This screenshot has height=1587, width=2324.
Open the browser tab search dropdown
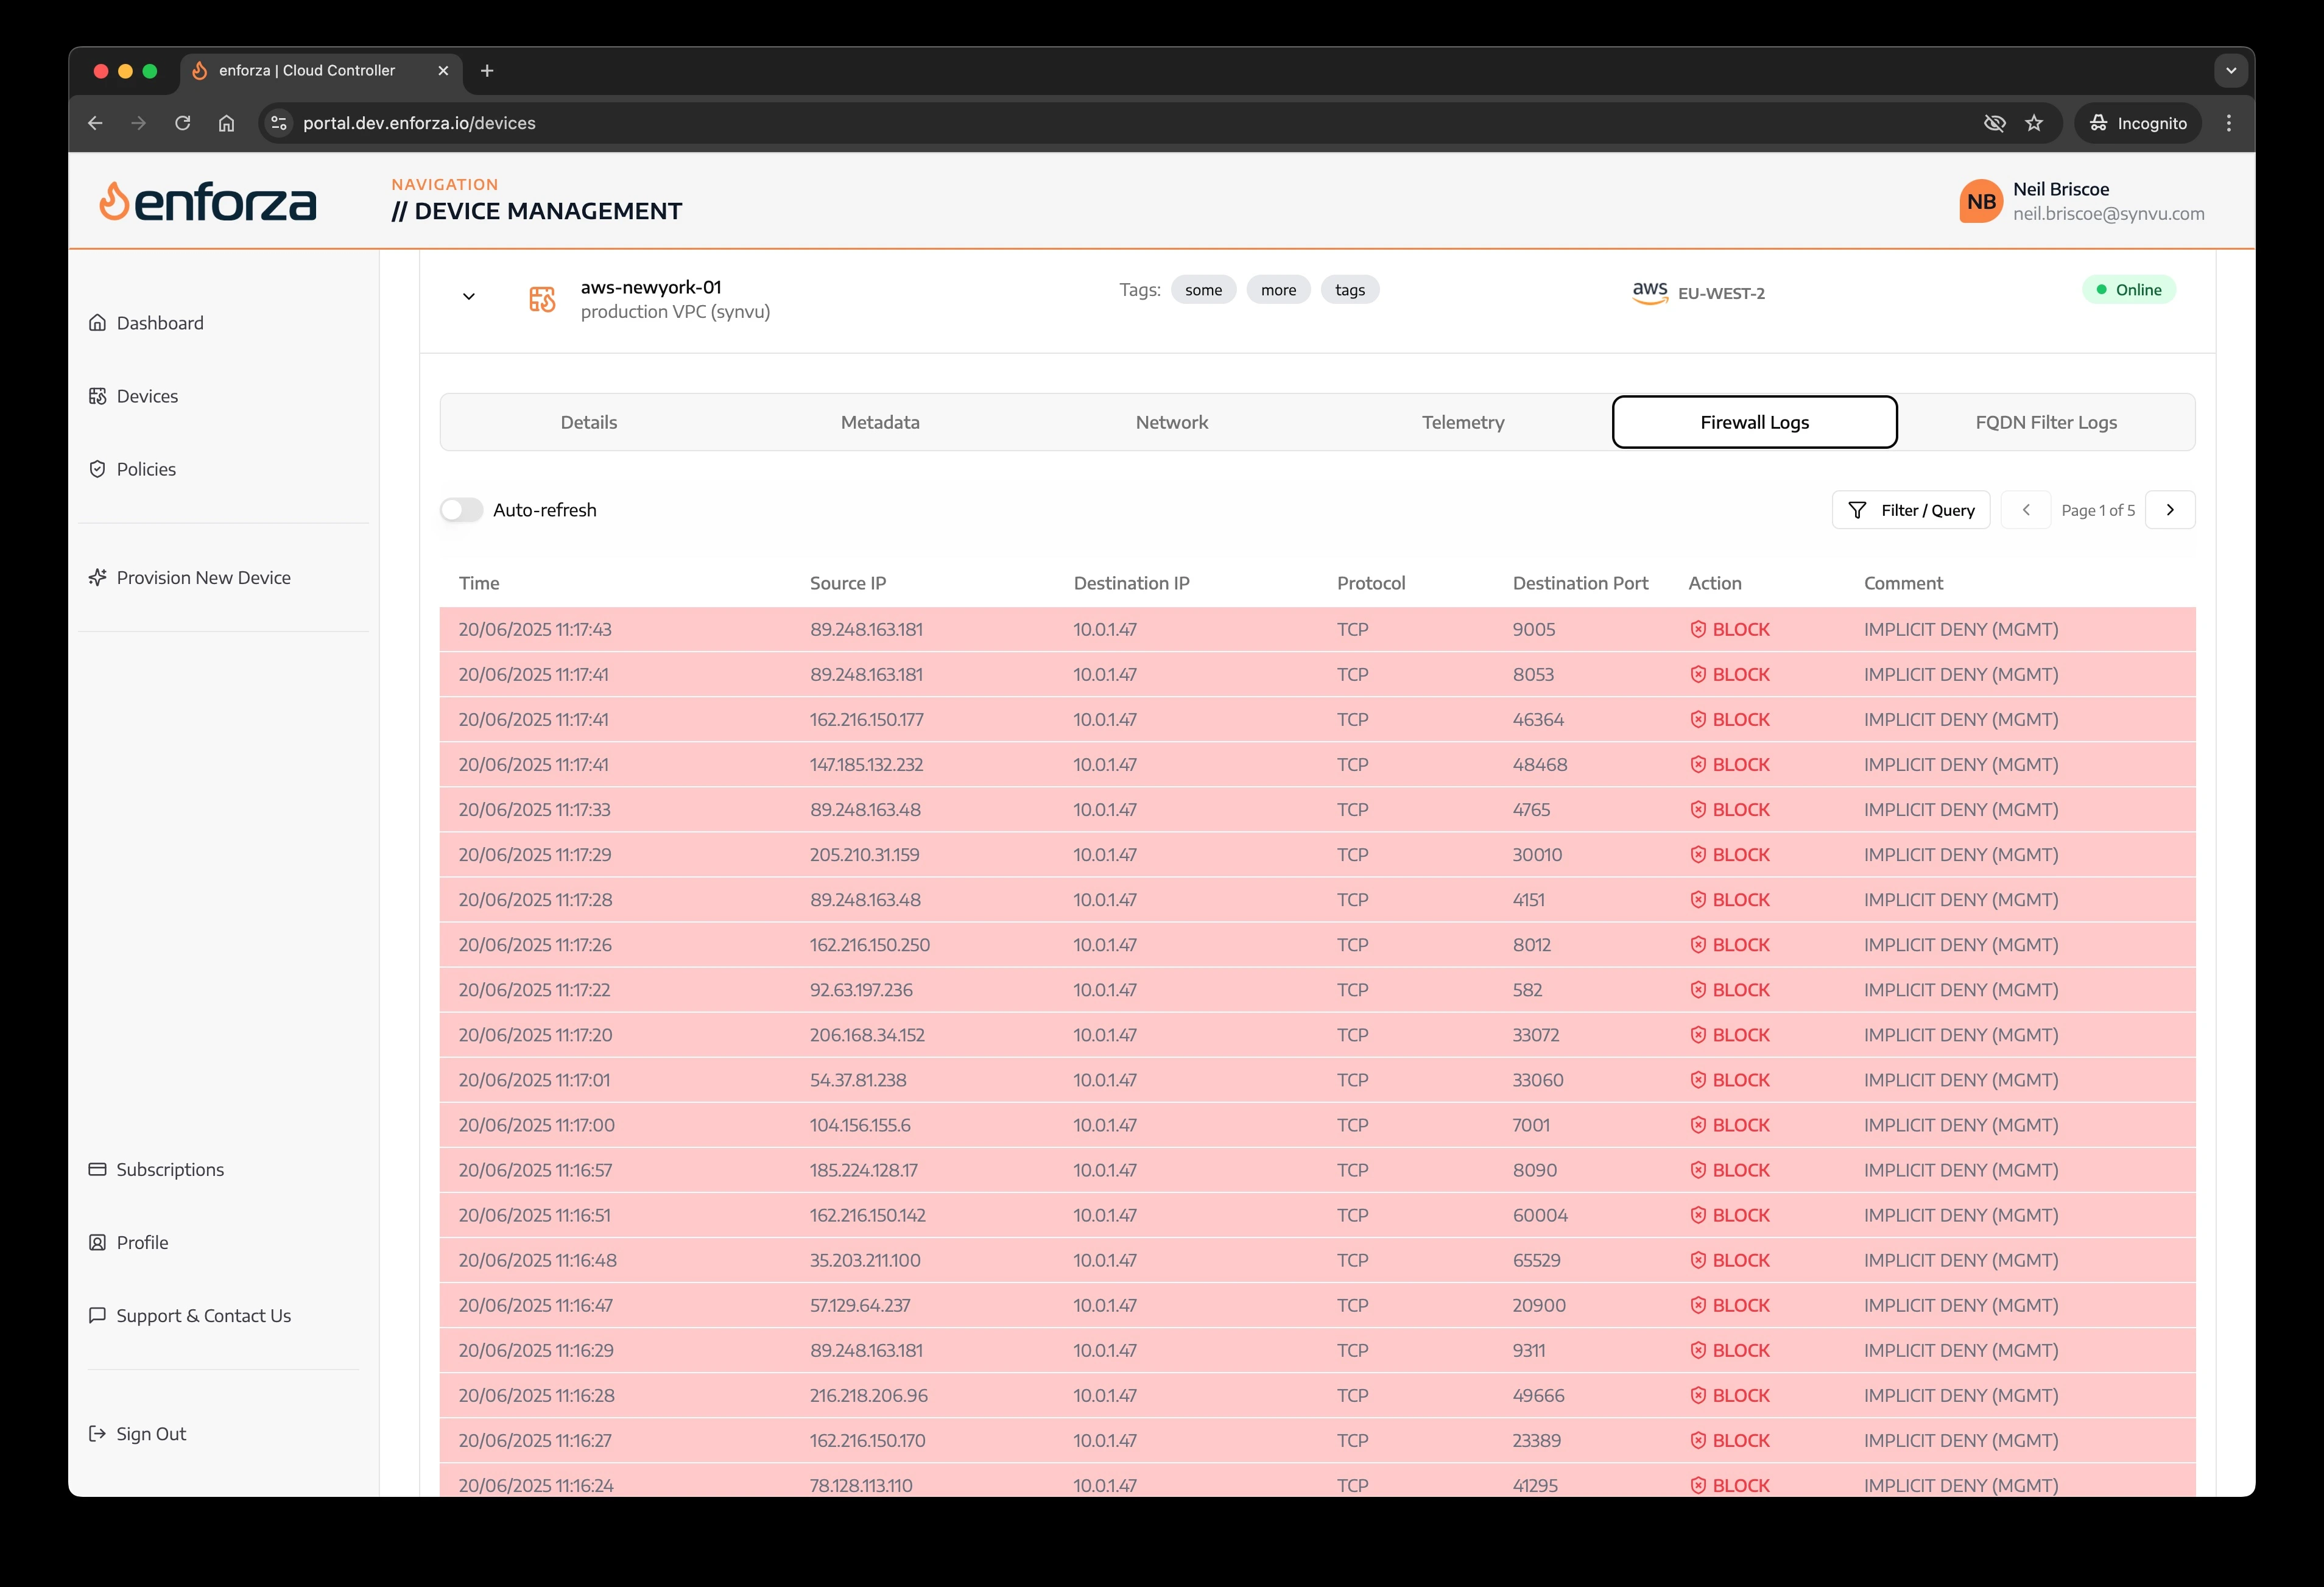[2230, 70]
